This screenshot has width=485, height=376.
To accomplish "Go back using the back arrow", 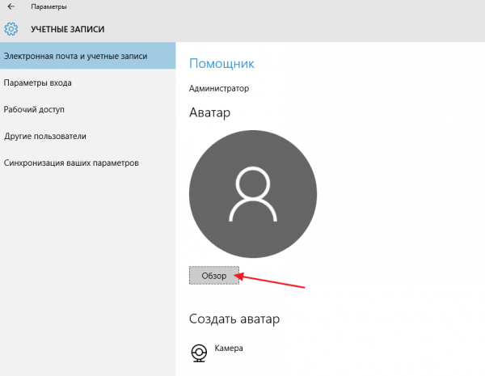I will pos(11,6).
